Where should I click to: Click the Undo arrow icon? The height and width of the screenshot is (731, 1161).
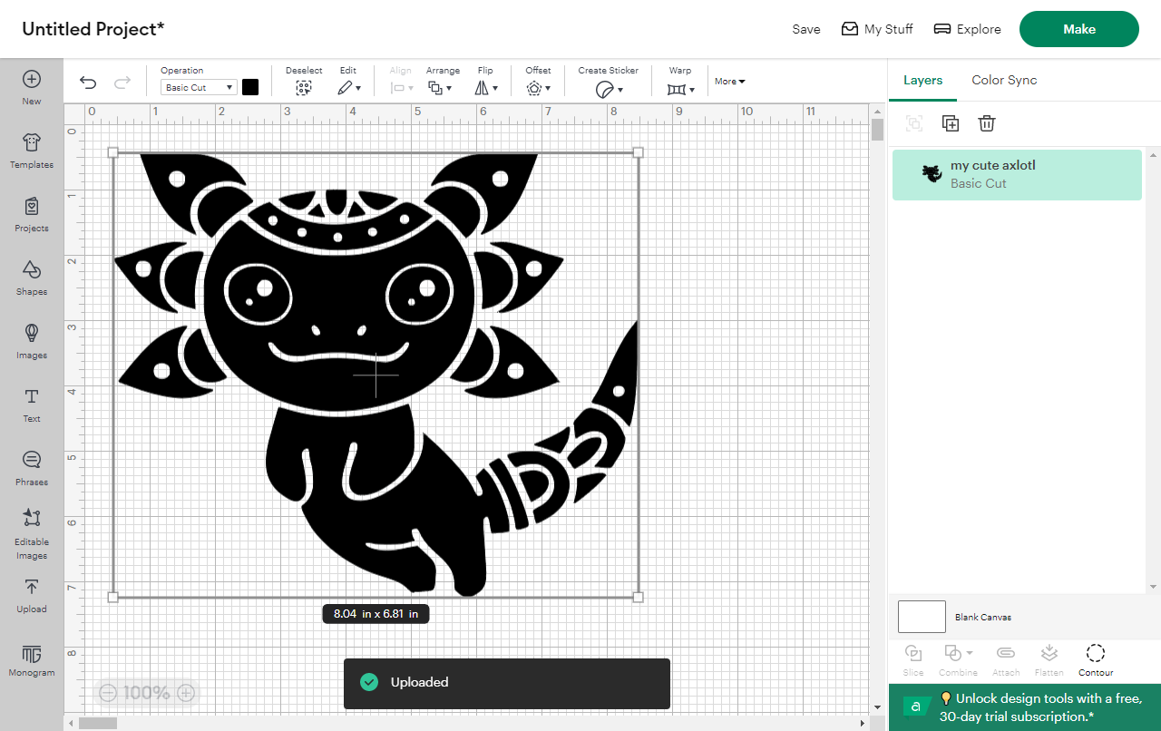[88, 83]
